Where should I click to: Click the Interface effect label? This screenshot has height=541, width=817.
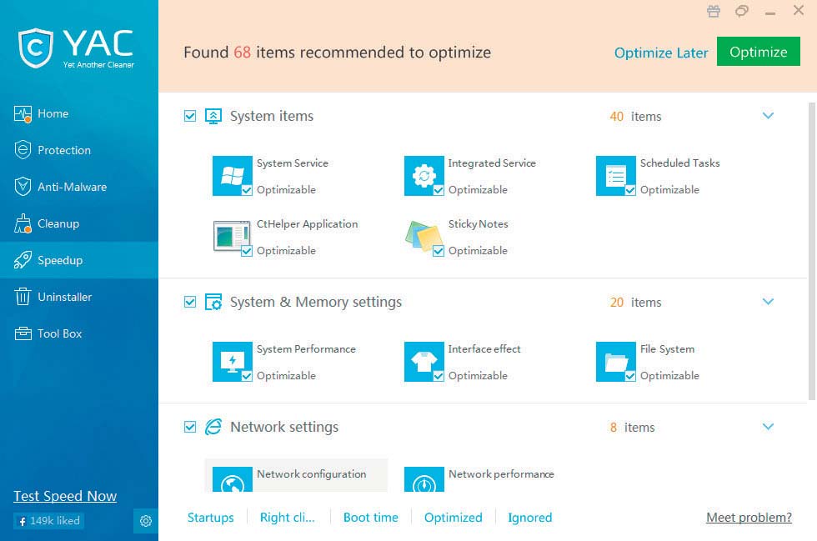(x=484, y=349)
